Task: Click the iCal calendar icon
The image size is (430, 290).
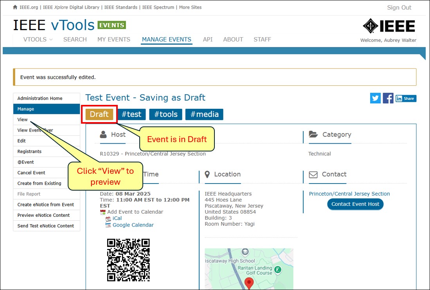Action: 108,219
